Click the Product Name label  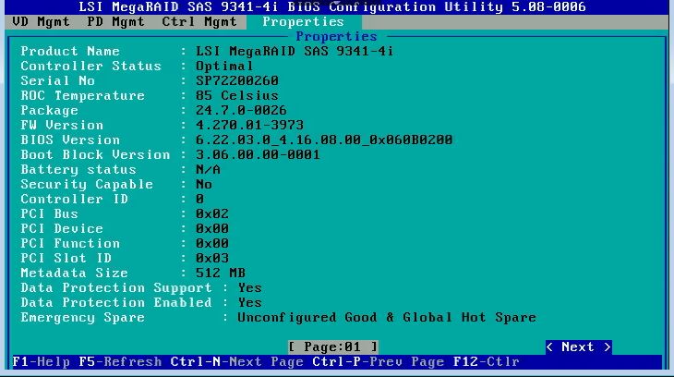point(70,51)
